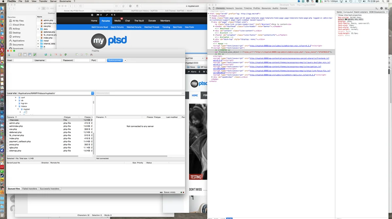This screenshot has width=392, height=219.
Task: Click The Vault navigation link
Action: [139, 21]
